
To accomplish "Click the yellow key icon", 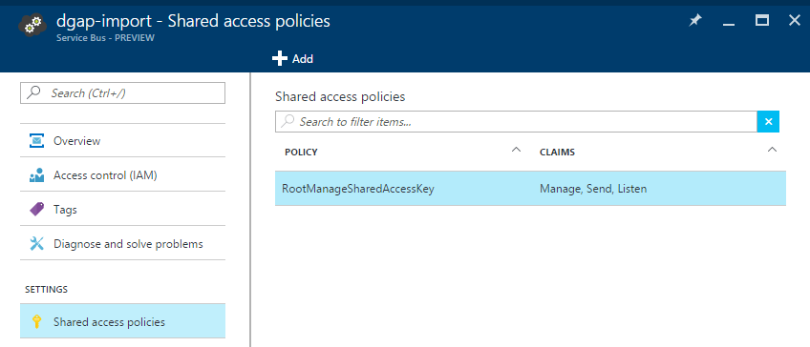I will pos(36,321).
